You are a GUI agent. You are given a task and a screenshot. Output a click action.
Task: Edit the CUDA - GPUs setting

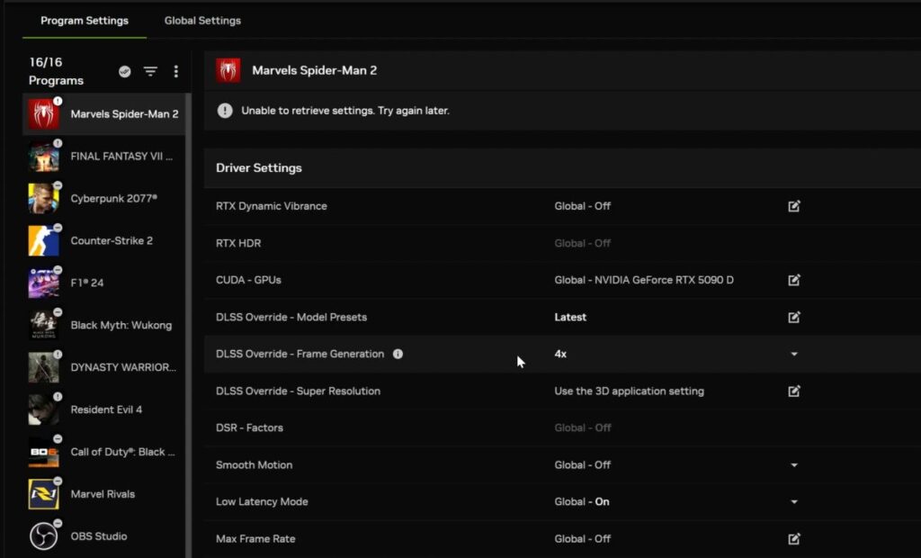(x=794, y=280)
